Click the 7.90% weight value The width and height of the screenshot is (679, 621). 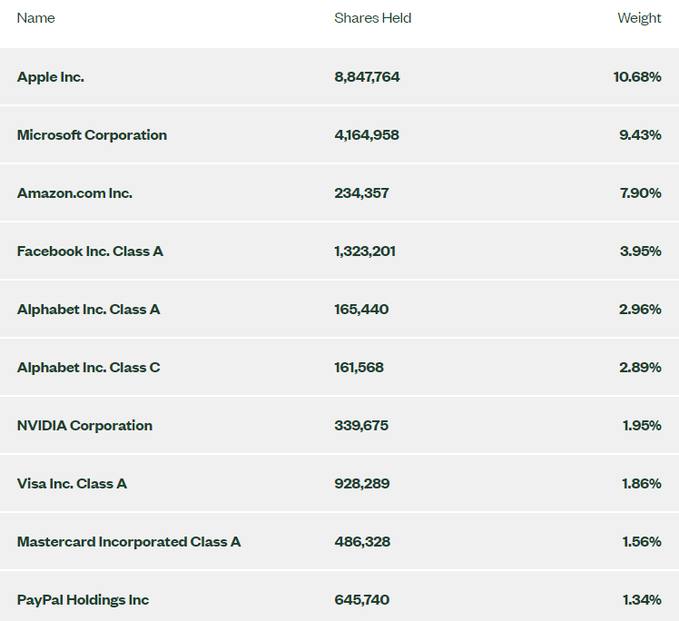pyautogui.click(x=641, y=193)
